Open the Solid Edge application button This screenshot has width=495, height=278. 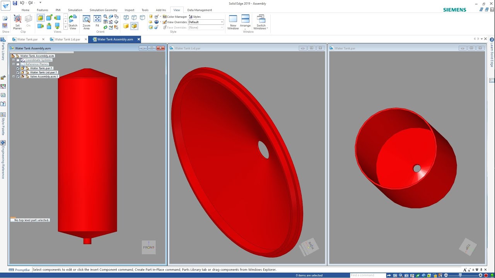tap(6, 5)
